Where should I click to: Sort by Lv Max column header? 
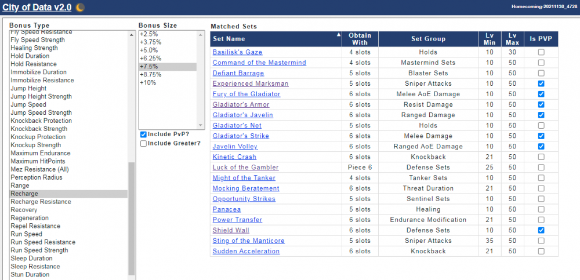click(x=512, y=38)
